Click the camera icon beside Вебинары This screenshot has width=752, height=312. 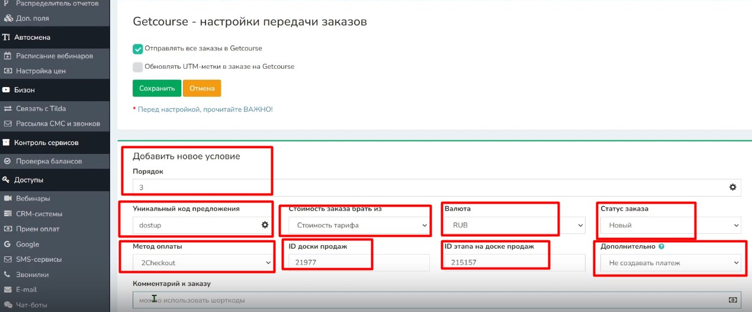click(8, 199)
